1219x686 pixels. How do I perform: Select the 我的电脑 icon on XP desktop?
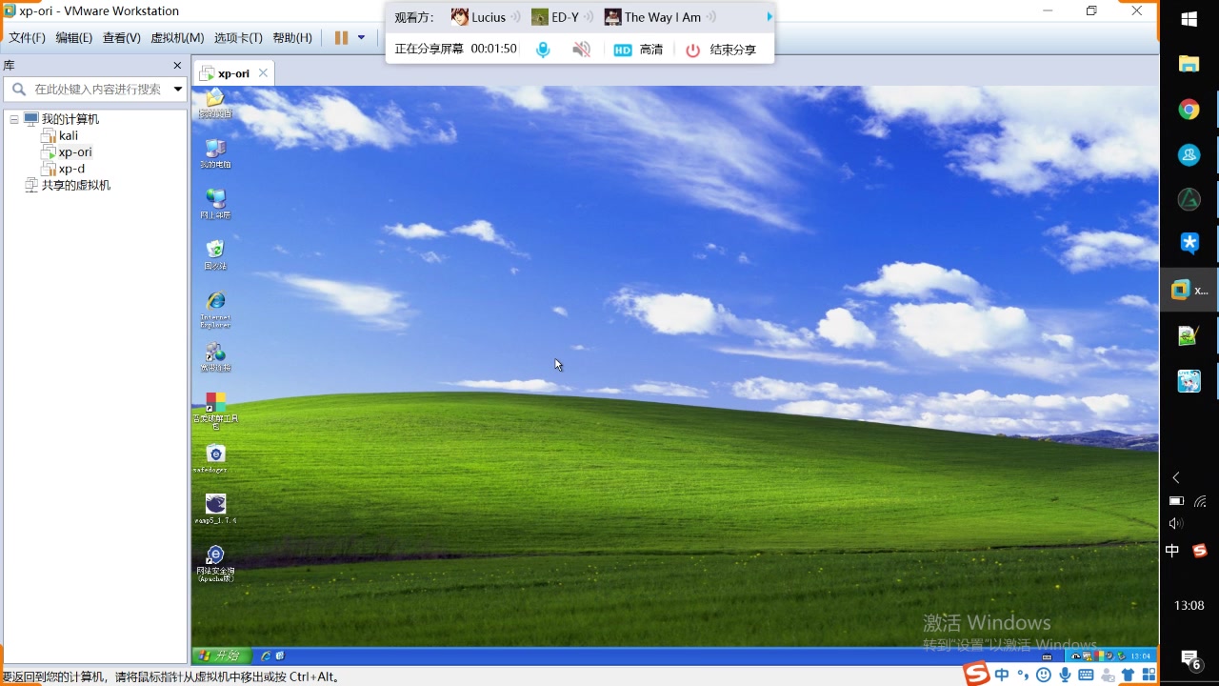215,153
